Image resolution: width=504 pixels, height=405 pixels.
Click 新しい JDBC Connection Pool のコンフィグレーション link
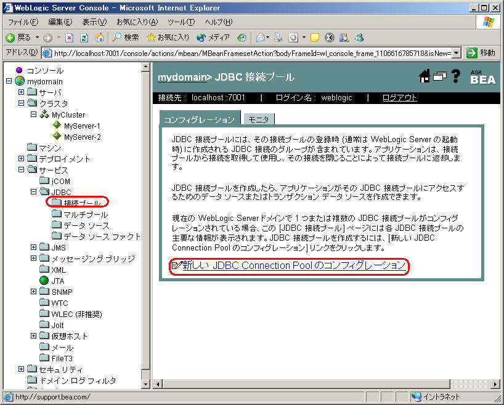(294, 265)
